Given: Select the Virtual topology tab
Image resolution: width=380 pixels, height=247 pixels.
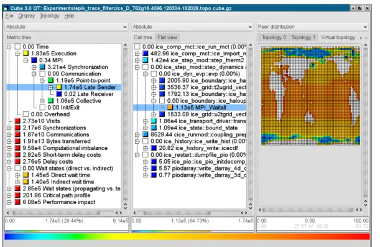Looking at the screenshot, I should (x=338, y=37).
